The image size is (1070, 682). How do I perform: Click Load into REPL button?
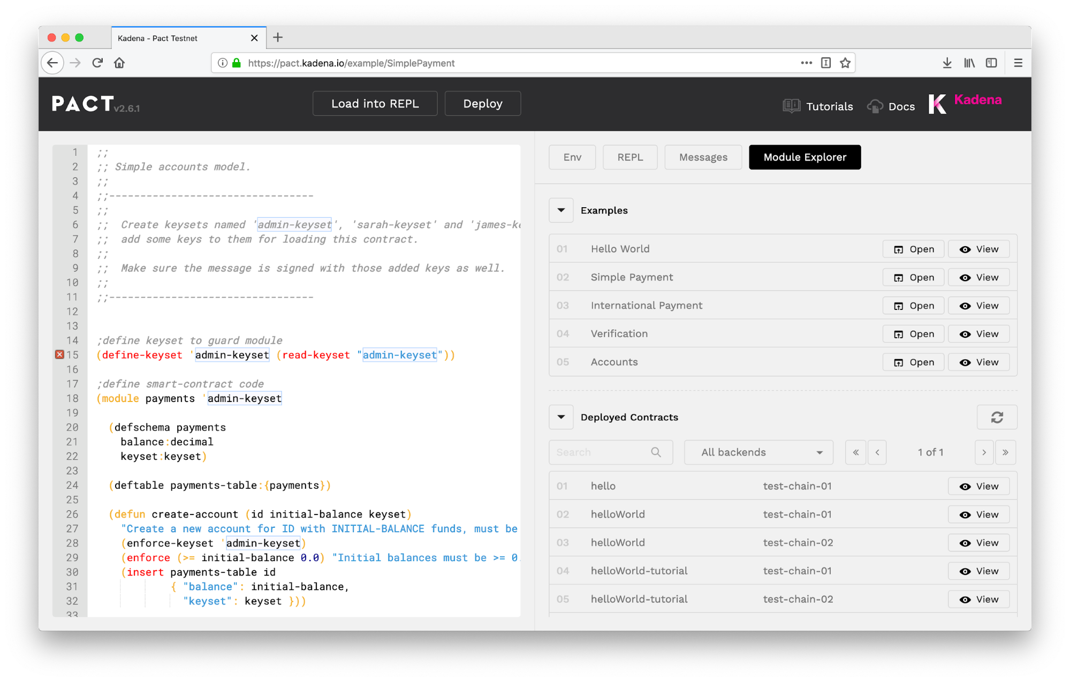375,103
